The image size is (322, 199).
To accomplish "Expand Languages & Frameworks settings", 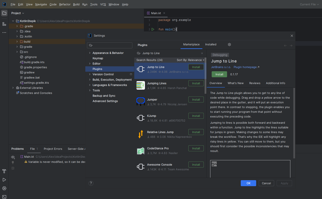I will 90,85.
